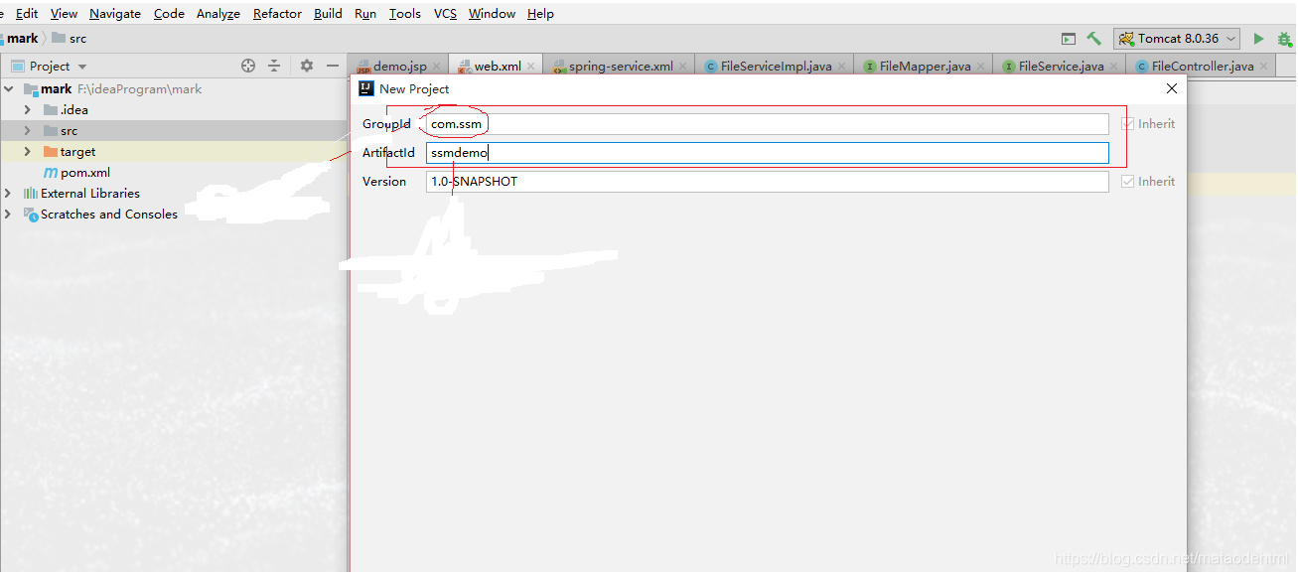Click the run-anything window icon beside hammer
The image size is (1298, 577).
1069,39
